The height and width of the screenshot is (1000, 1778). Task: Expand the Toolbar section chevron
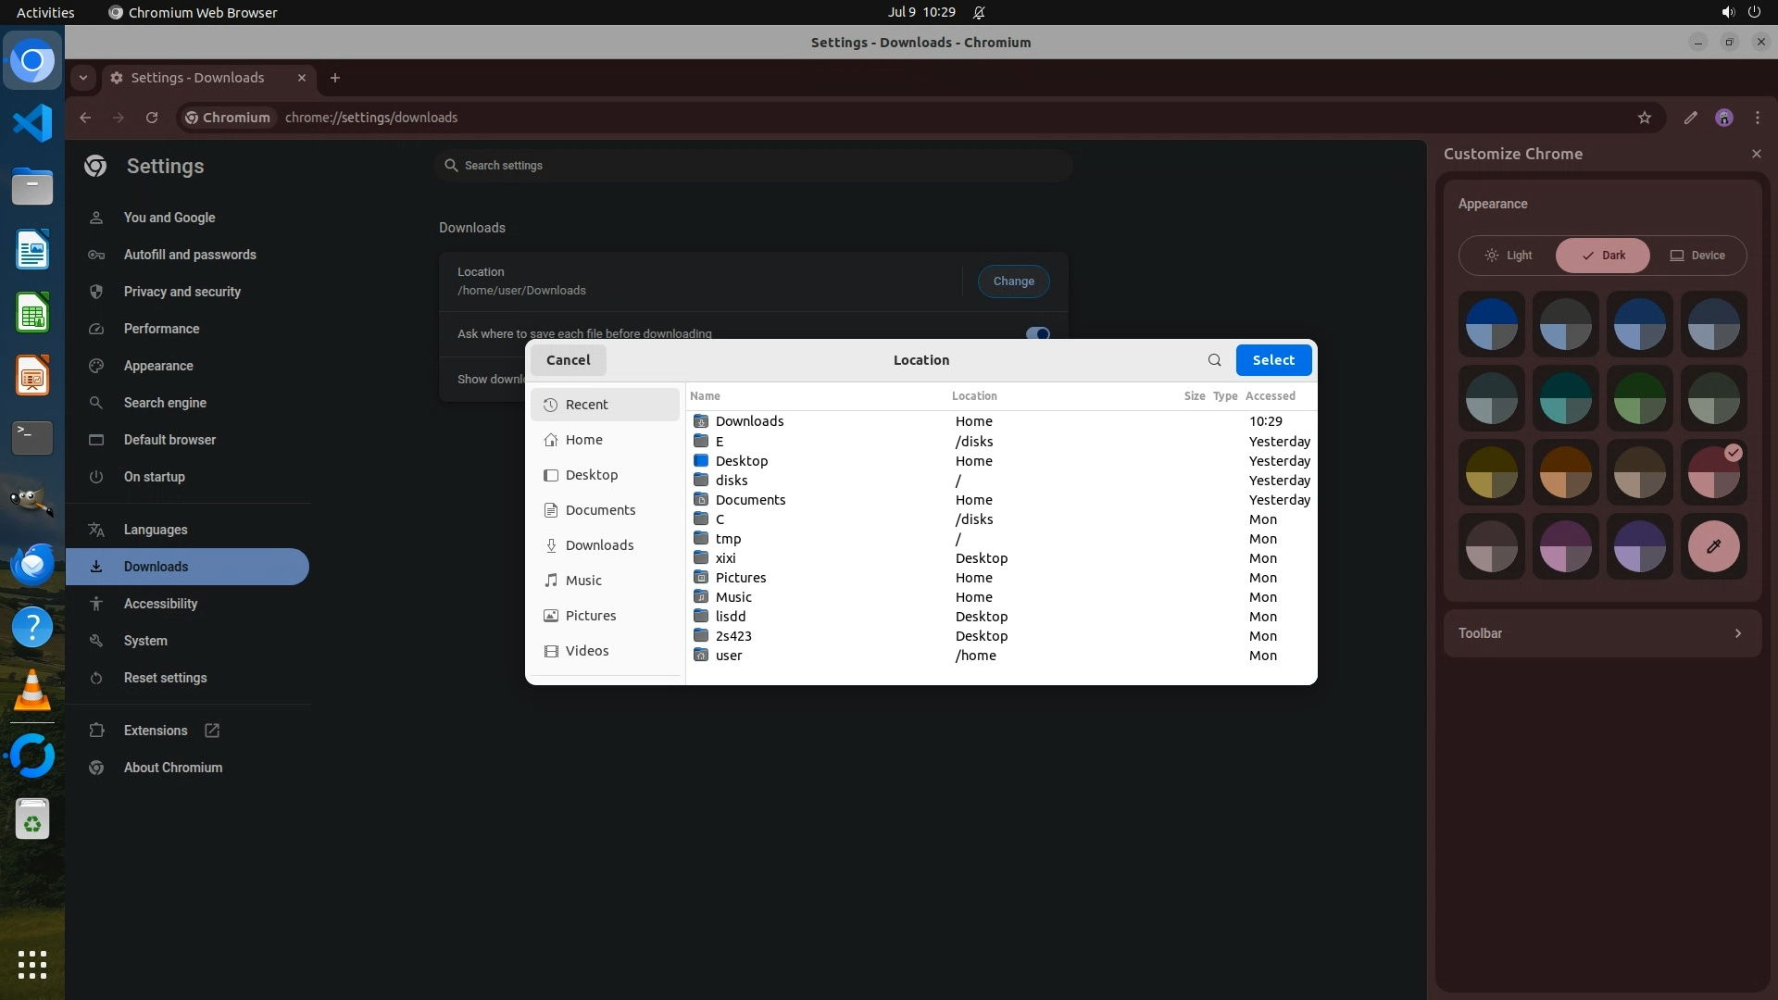click(1737, 633)
